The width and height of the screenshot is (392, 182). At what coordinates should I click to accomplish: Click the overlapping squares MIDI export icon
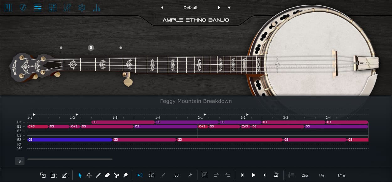tap(43, 175)
